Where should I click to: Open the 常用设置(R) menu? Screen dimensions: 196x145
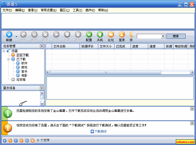[x=49, y=10]
